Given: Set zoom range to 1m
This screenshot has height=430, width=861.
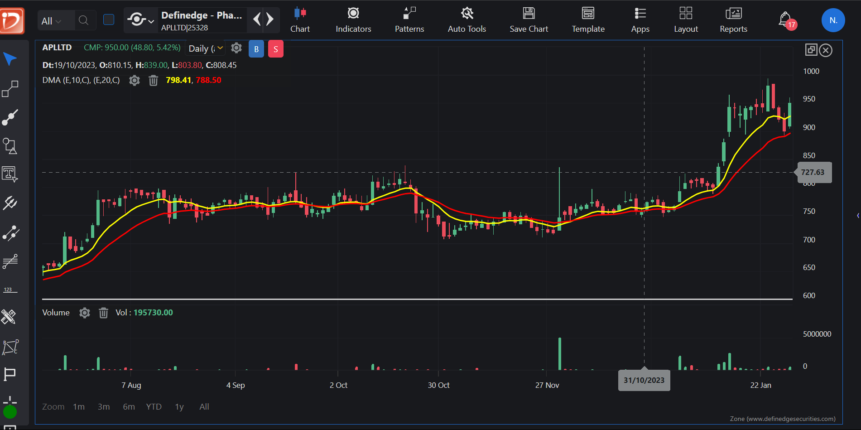Looking at the screenshot, I should pyautogui.click(x=79, y=407).
